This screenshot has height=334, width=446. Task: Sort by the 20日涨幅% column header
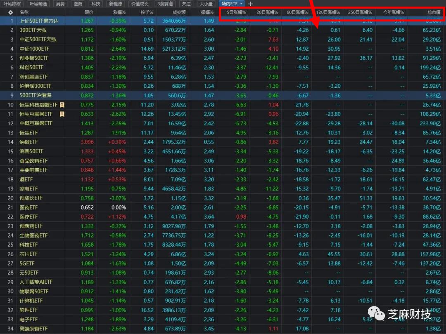pyautogui.click(x=267, y=12)
